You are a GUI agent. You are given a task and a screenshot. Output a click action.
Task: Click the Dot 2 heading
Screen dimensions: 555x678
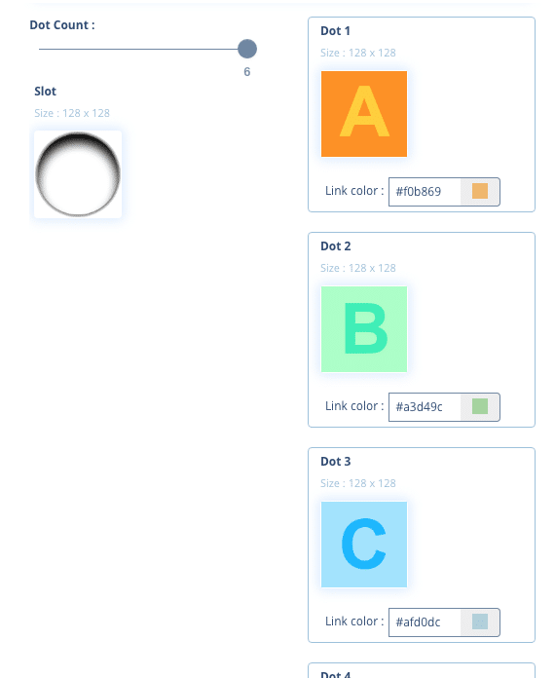335,246
